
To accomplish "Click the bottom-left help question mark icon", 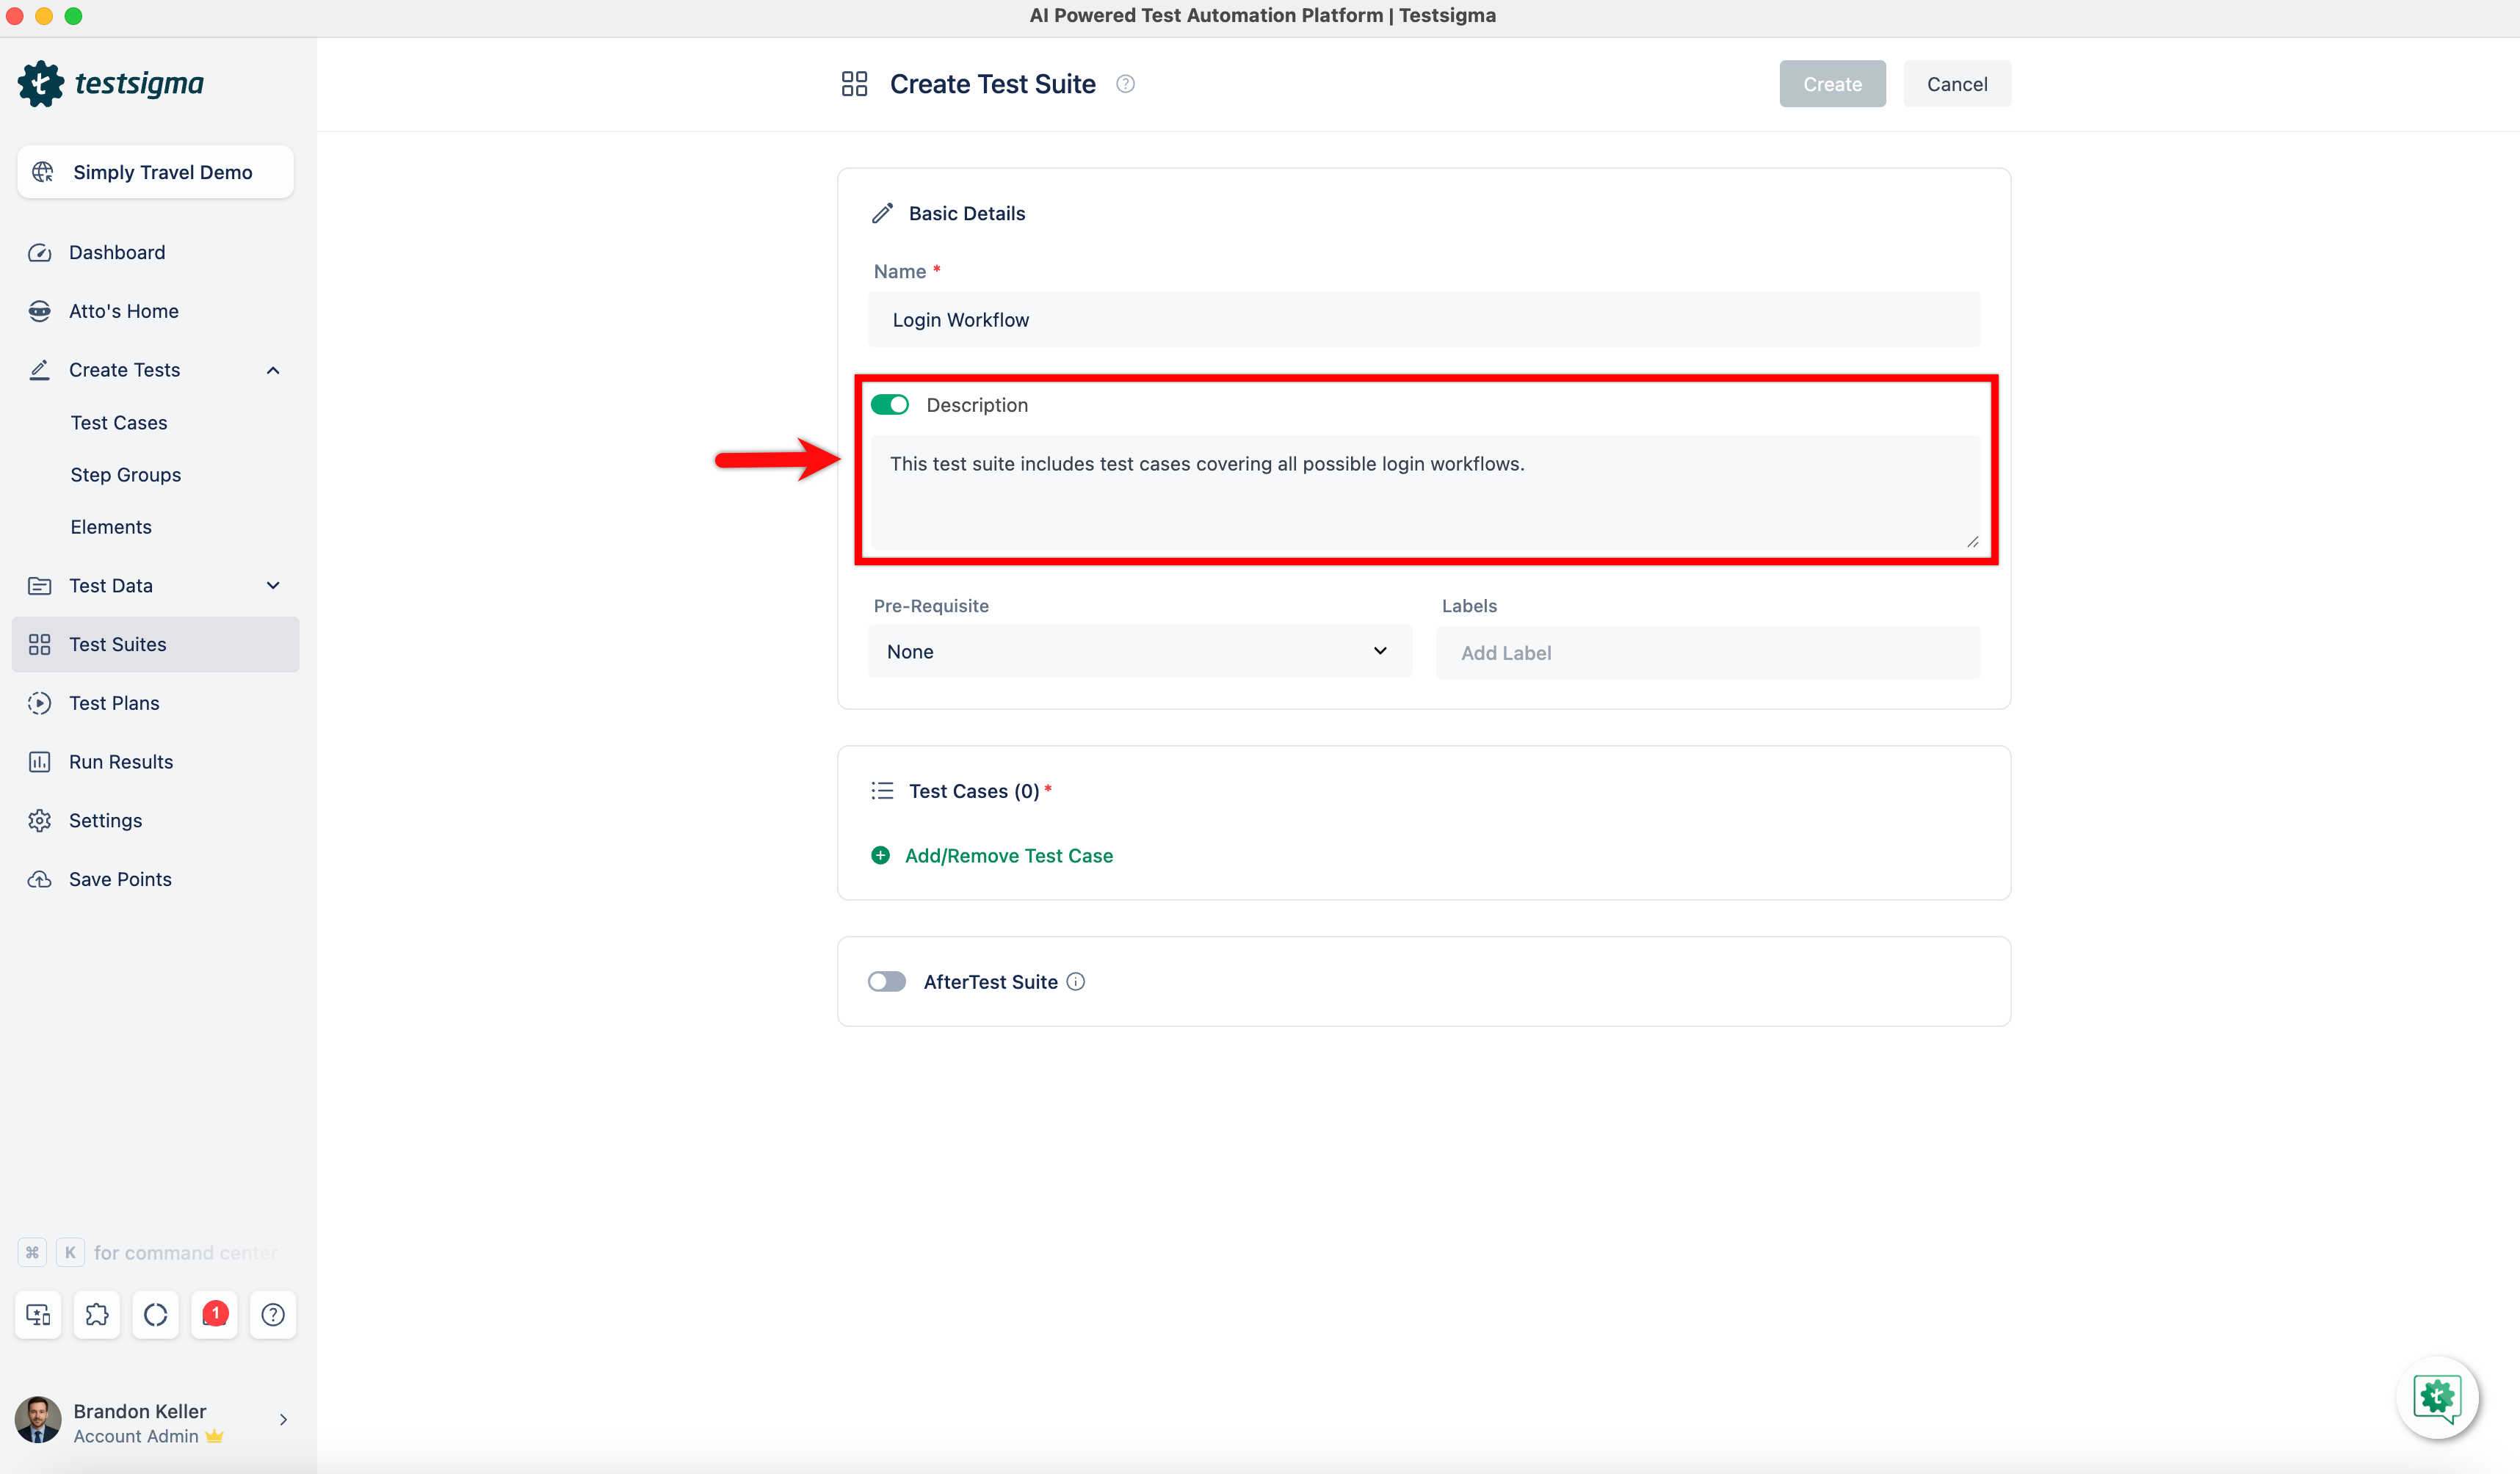I will click(272, 1314).
